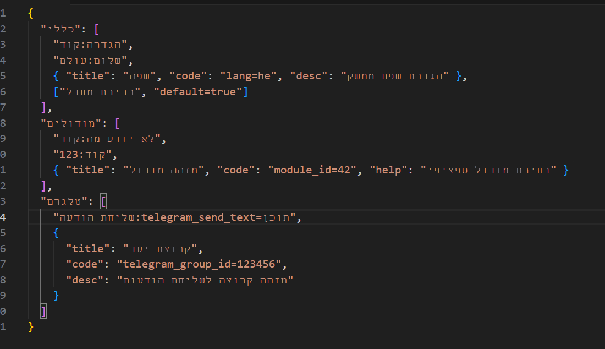Click the opening bracket after "מודולים"

click(x=118, y=123)
